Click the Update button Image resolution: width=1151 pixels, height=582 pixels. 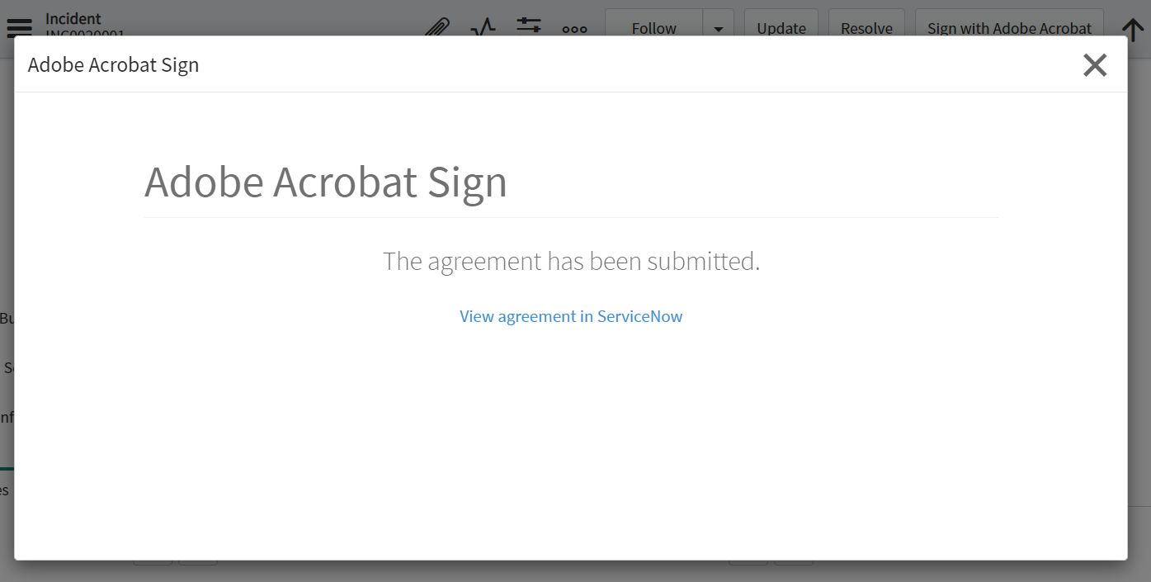click(780, 27)
